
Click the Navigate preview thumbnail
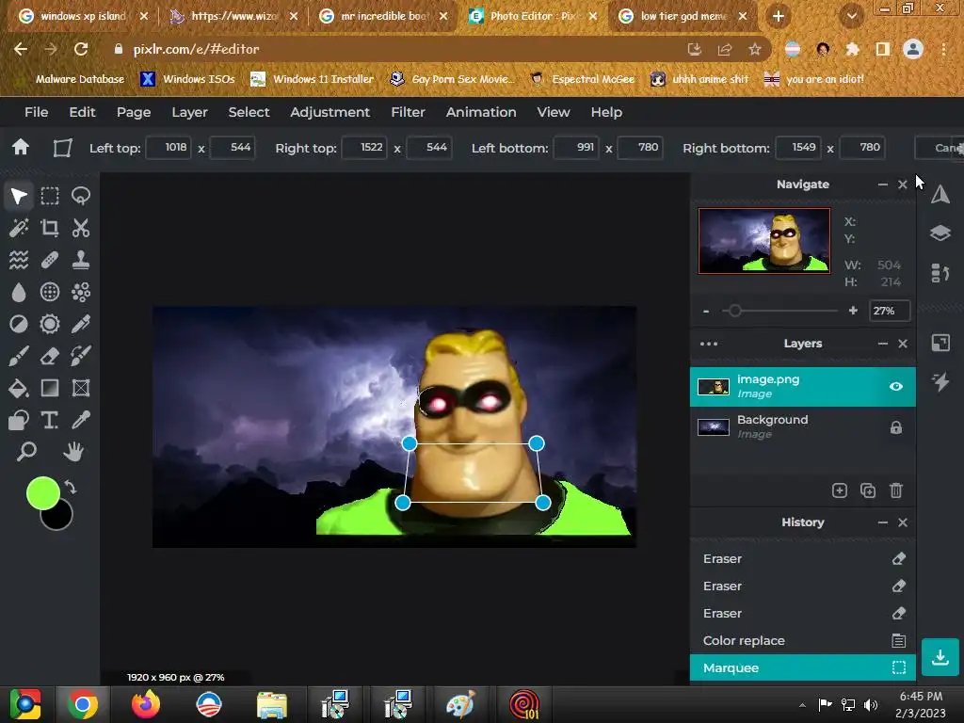764,240
